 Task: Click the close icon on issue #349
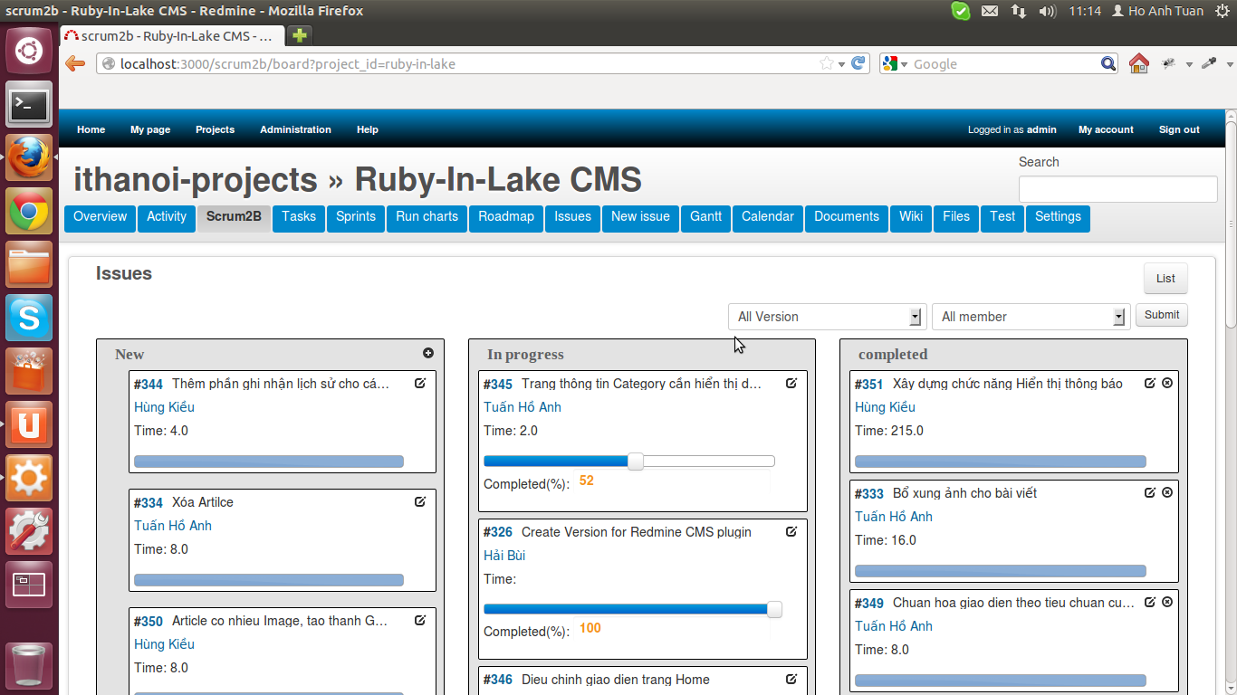(x=1167, y=602)
